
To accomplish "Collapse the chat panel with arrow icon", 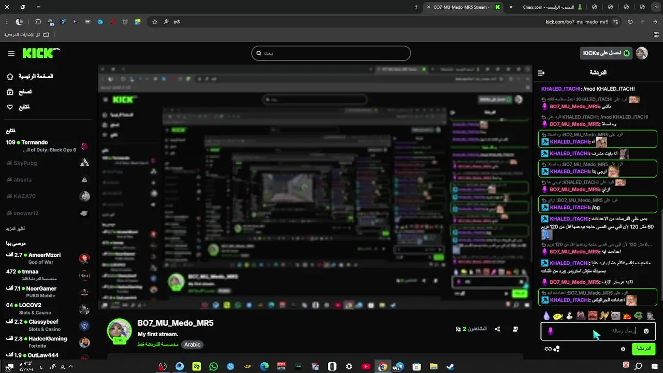I will tap(541, 73).
